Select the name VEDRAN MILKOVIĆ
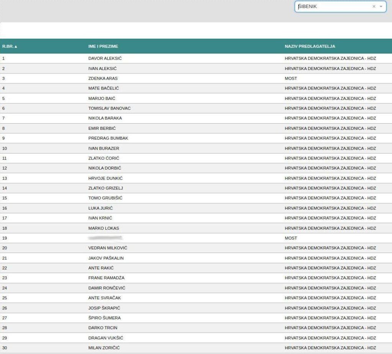 (x=108, y=248)
